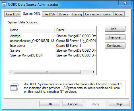Viewport: 134px width, 111px height.
Task: Select the System DSN tab
Action: (32, 14)
